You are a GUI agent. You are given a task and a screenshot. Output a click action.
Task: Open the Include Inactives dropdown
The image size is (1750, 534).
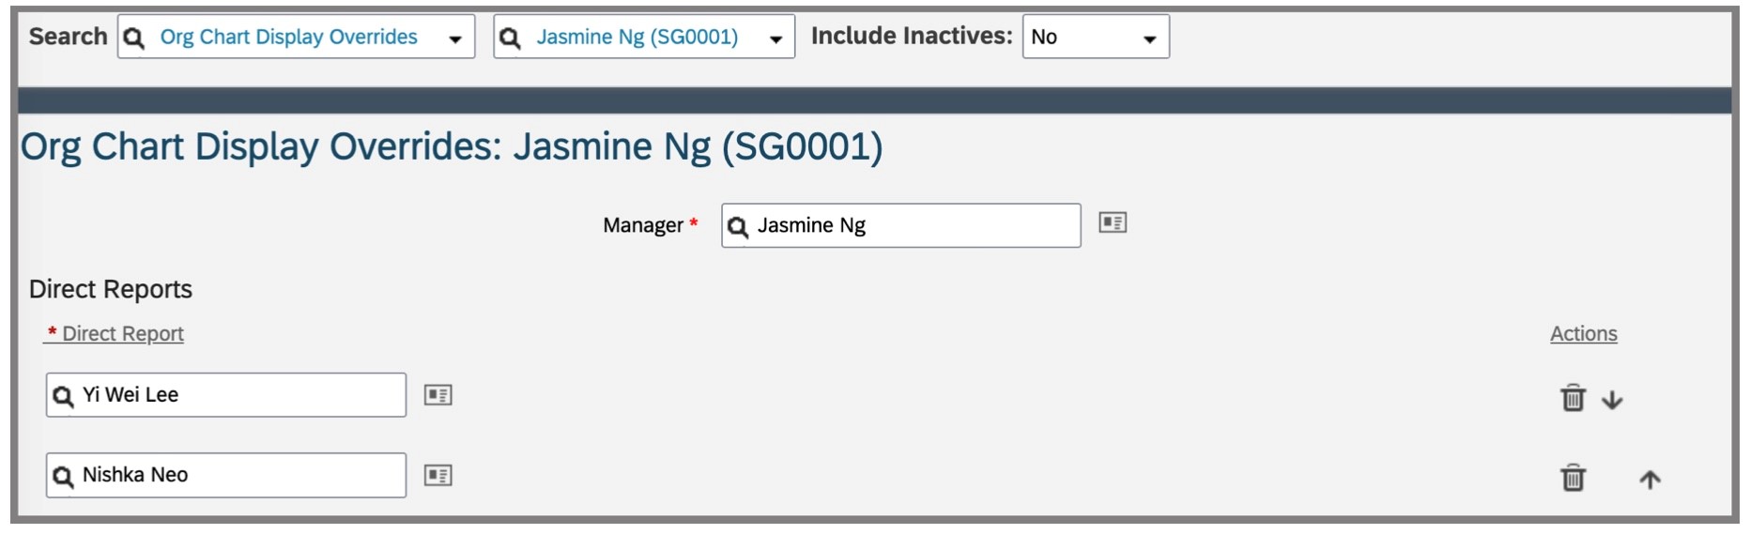click(x=1096, y=37)
